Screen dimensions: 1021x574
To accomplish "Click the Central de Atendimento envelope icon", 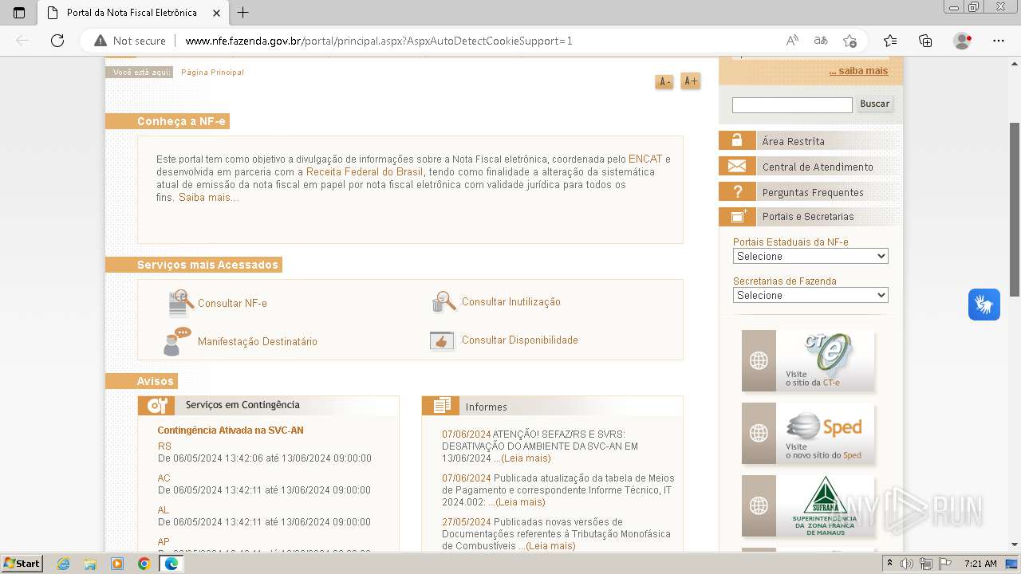I will (x=737, y=166).
